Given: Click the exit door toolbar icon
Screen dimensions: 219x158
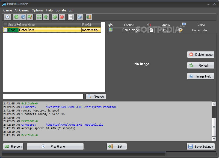Looking at the screenshot, I should tap(89, 17).
